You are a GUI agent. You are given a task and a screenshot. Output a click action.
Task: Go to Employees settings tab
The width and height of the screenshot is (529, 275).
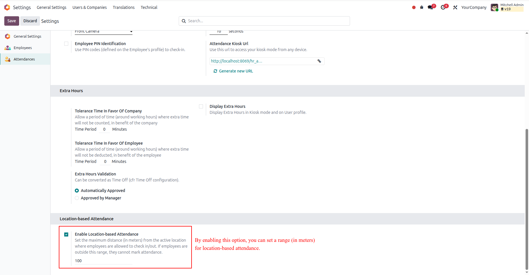point(25,48)
